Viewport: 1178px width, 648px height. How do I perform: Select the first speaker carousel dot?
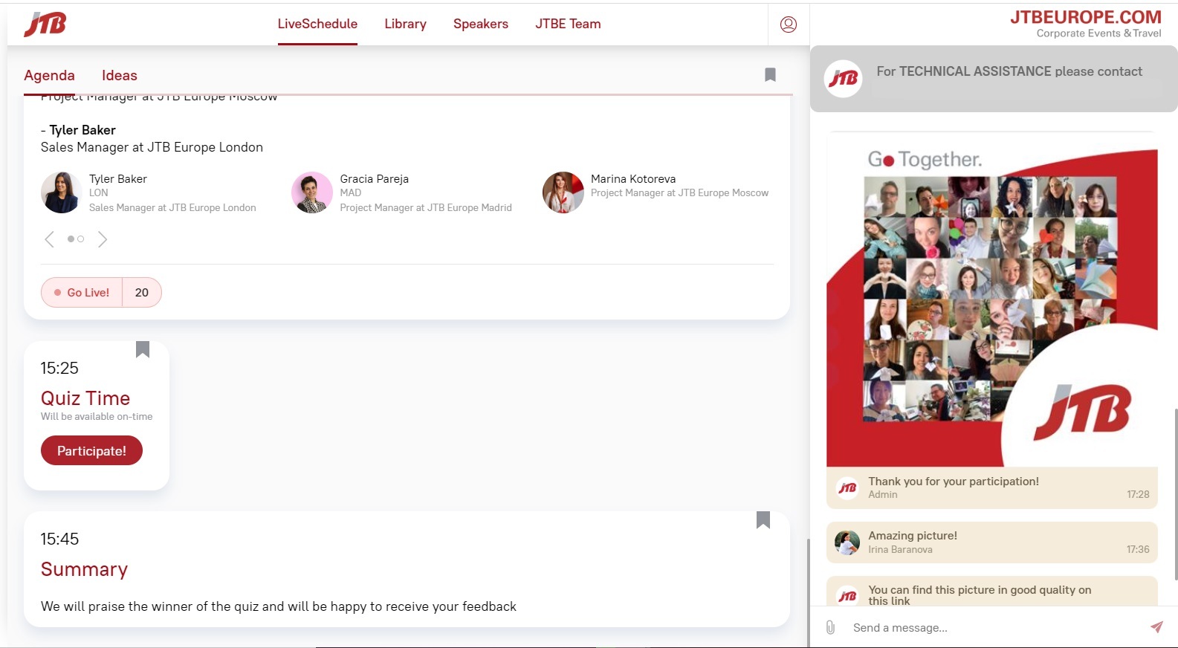tap(71, 239)
